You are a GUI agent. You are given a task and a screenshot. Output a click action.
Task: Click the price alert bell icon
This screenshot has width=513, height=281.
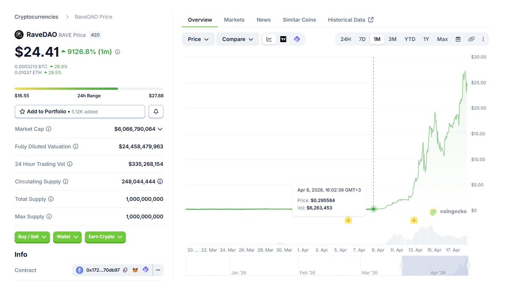click(x=156, y=112)
